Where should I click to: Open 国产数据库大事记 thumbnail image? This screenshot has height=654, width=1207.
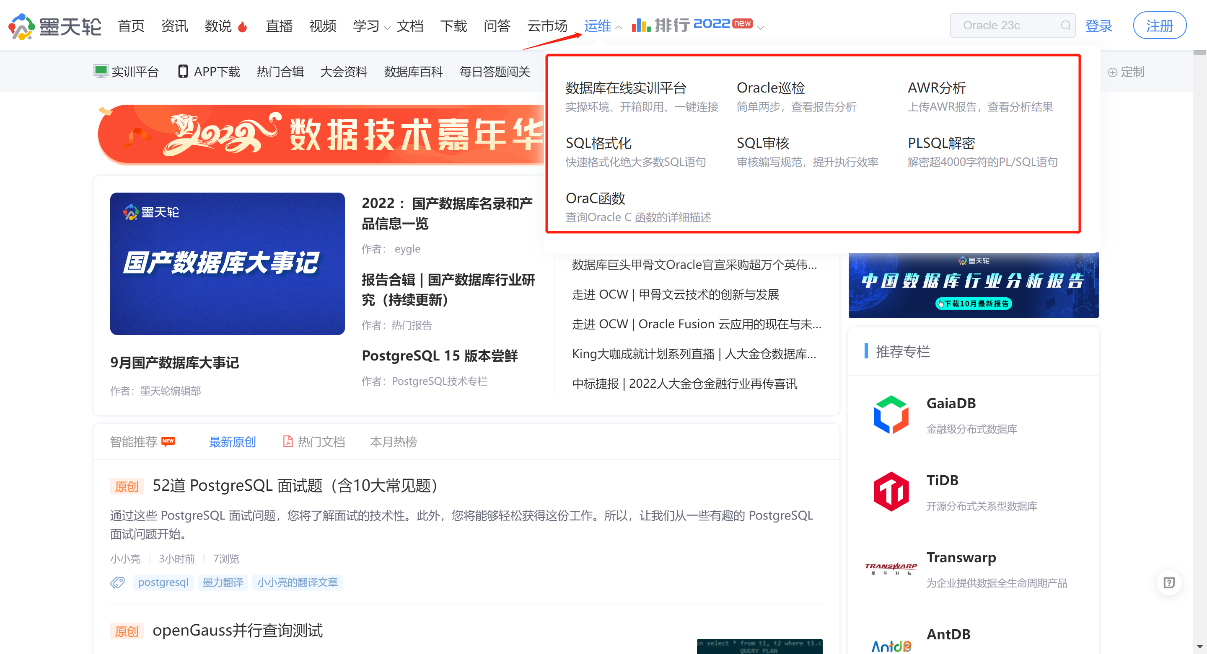tap(227, 263)
